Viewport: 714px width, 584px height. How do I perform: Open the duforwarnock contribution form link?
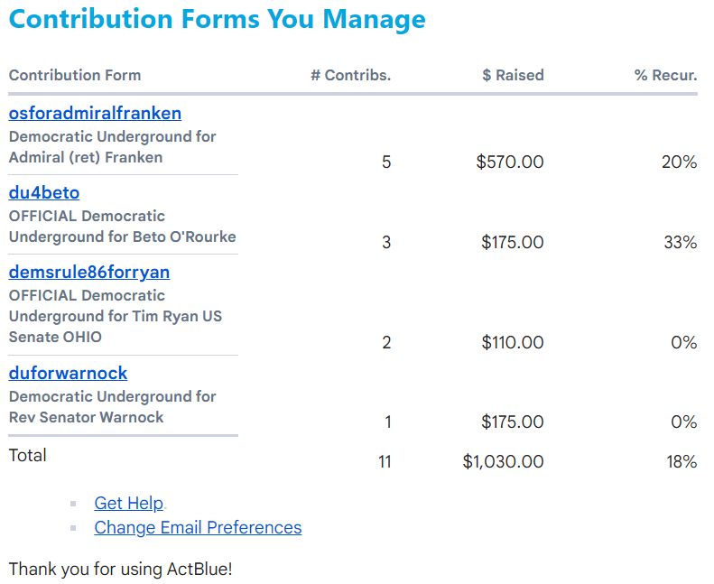tap(68, 374)
